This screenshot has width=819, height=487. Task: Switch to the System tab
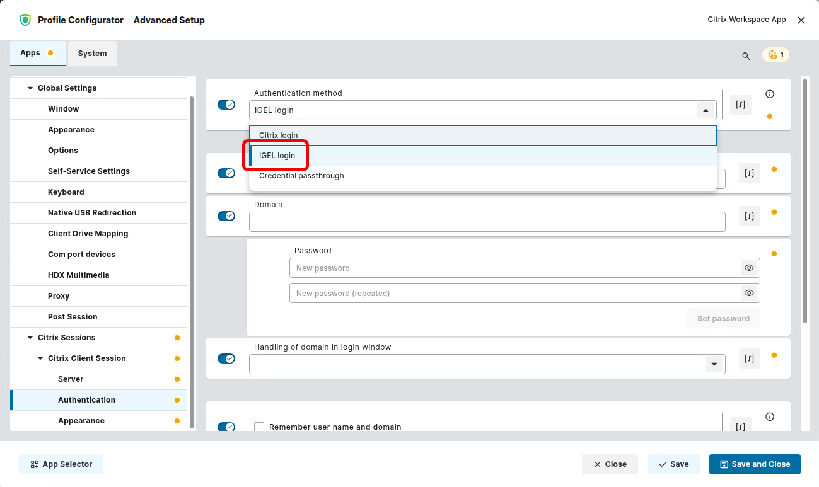[x=92, y=54]
